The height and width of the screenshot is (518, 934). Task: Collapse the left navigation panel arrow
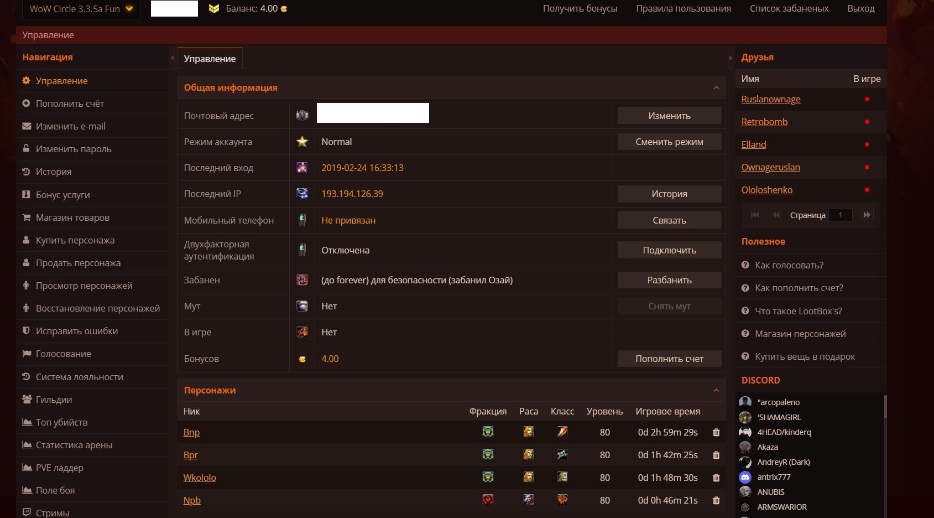tap(172, 58)
